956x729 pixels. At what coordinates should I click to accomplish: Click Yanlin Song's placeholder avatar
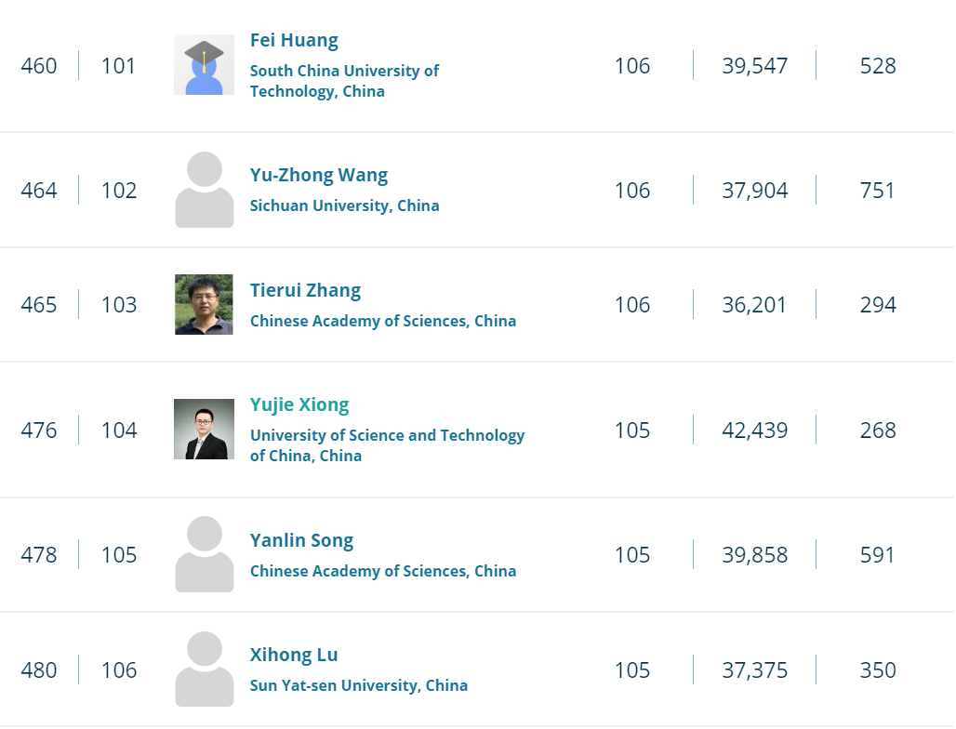tap(204, 554)
